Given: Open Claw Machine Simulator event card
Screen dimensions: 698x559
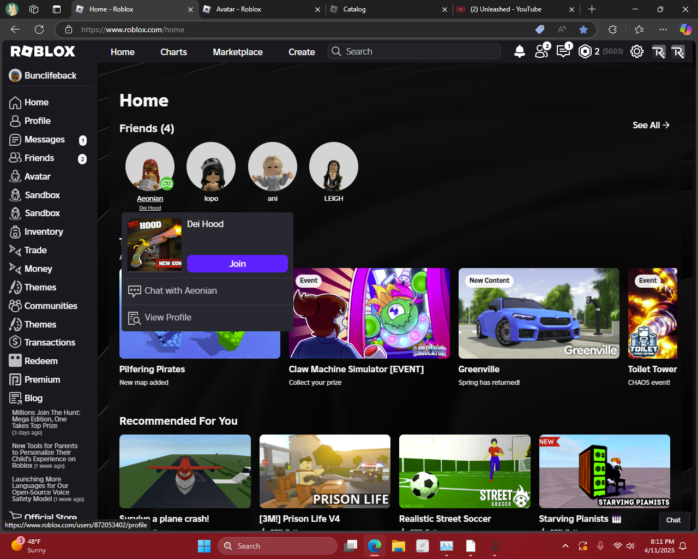Looking at the screenshot, I should pyautogui.click(x=370, y=313).
